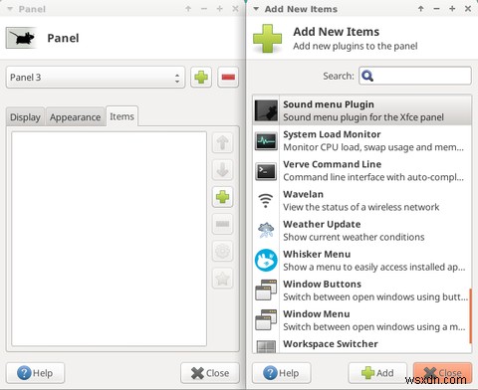Click the Xfce mouse icon in the Panel header
The image size is (478, 390).
pos(21,38)
